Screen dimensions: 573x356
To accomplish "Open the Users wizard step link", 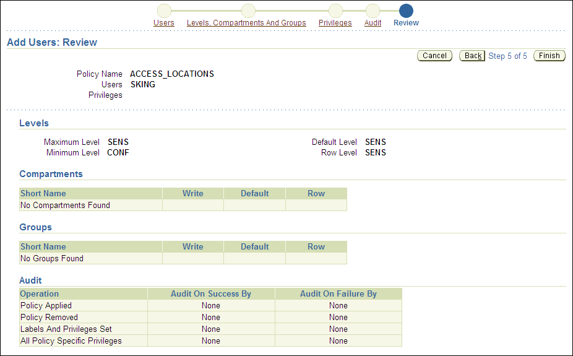I will click(164, 23).
